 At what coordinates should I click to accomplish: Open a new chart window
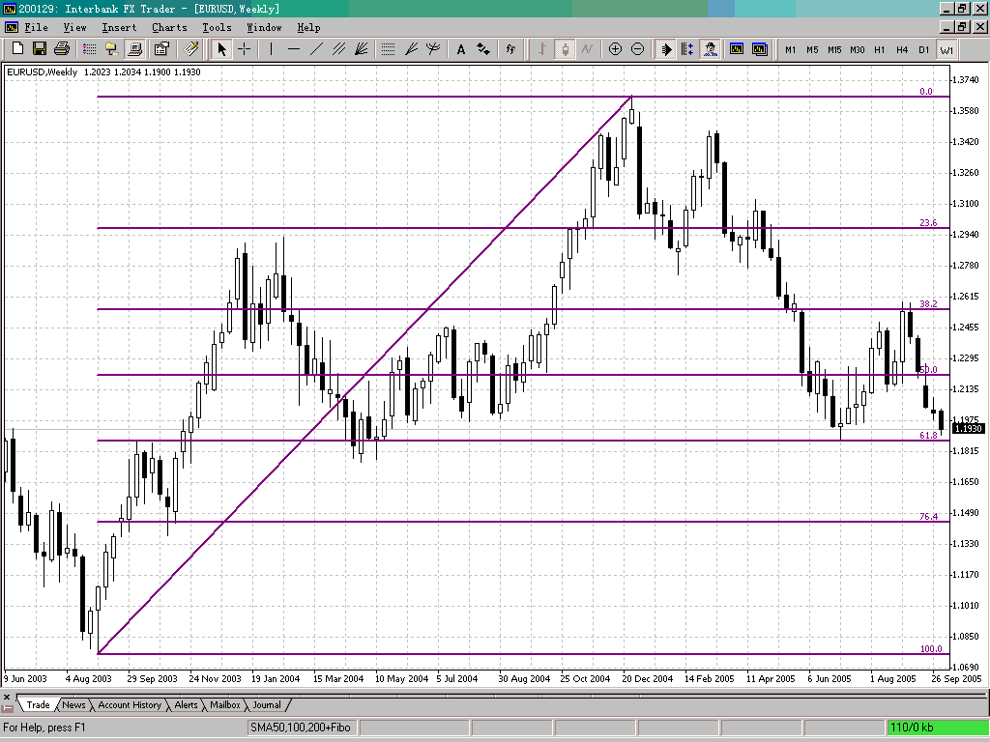16,49
